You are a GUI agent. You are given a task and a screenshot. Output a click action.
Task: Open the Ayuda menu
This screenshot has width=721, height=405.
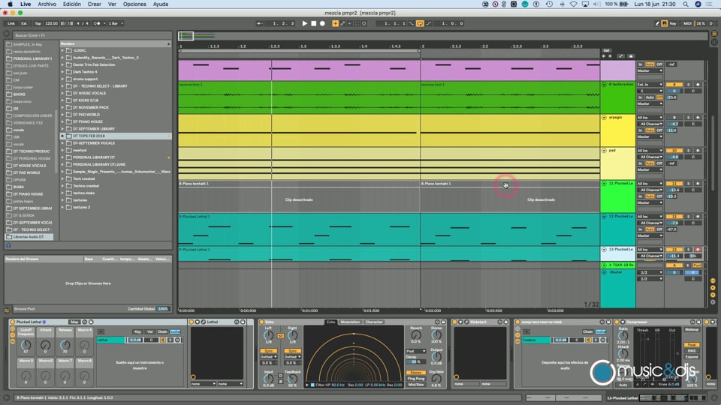pos(161,4)
